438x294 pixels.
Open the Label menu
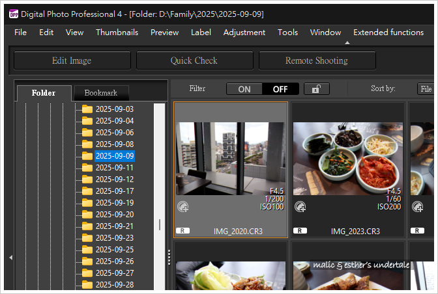[201, 33]
